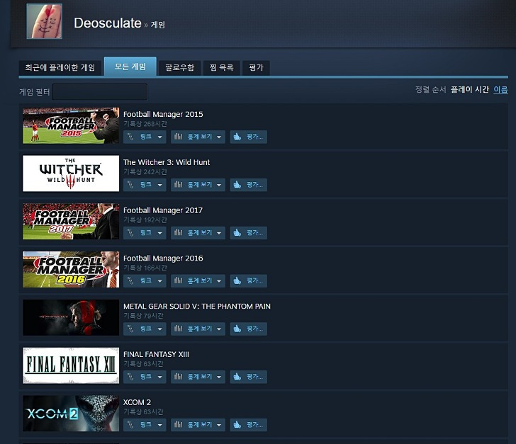The width and height of the screenshot is (516, 444).
Task: Sort games by 이름 link
Action: 500,89
